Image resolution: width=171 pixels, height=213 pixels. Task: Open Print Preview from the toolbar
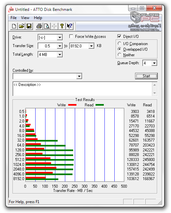47,26
